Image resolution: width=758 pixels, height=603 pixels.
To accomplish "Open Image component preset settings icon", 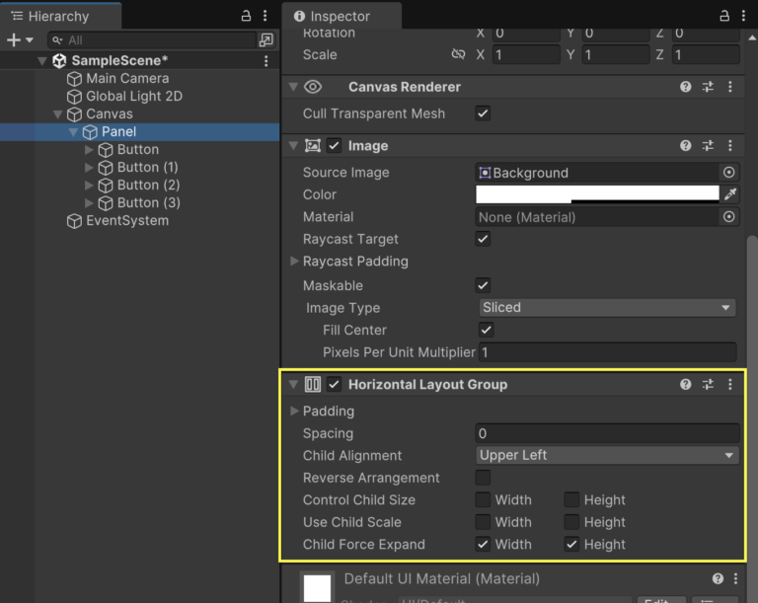I will [x=708, y=145].
